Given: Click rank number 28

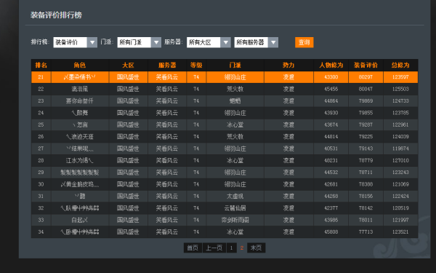Looking at the screenshot, I should (41, 160).
